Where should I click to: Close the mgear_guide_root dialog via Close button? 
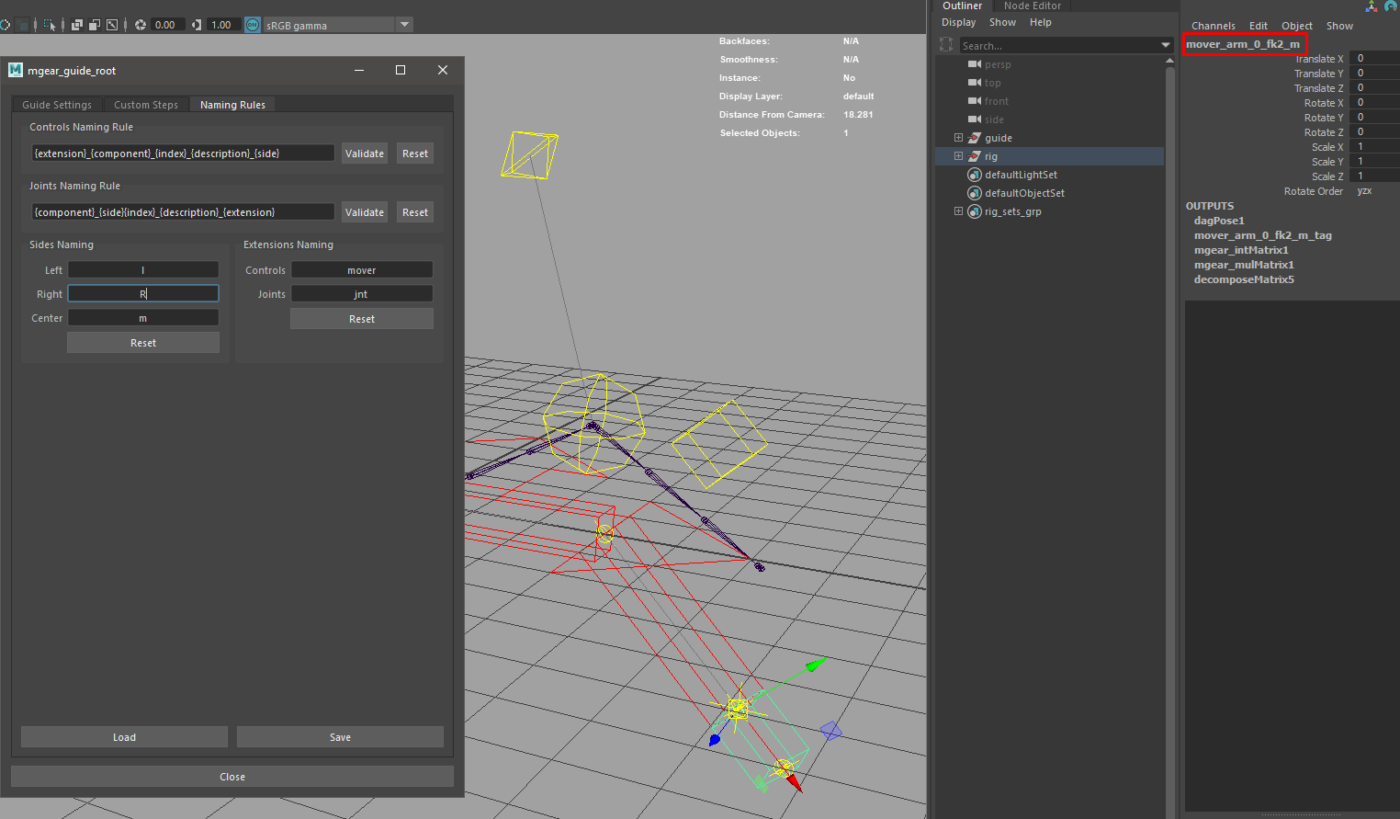[x=232, y=777]
